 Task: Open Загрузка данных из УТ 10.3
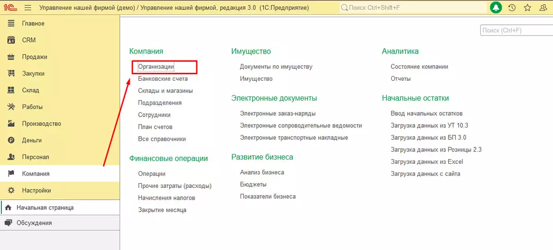point(429,125)
